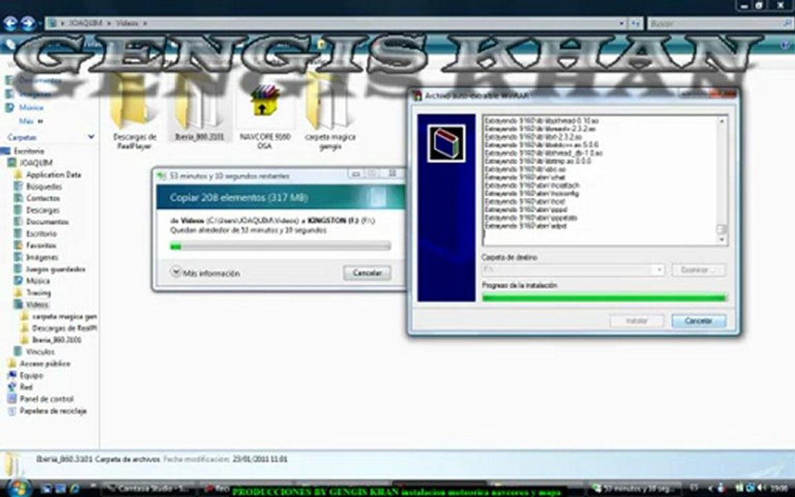This screenshot has height=497, width=795.
Task: Click the Internet Explorer quick launch icon
Action: (75, 489)
